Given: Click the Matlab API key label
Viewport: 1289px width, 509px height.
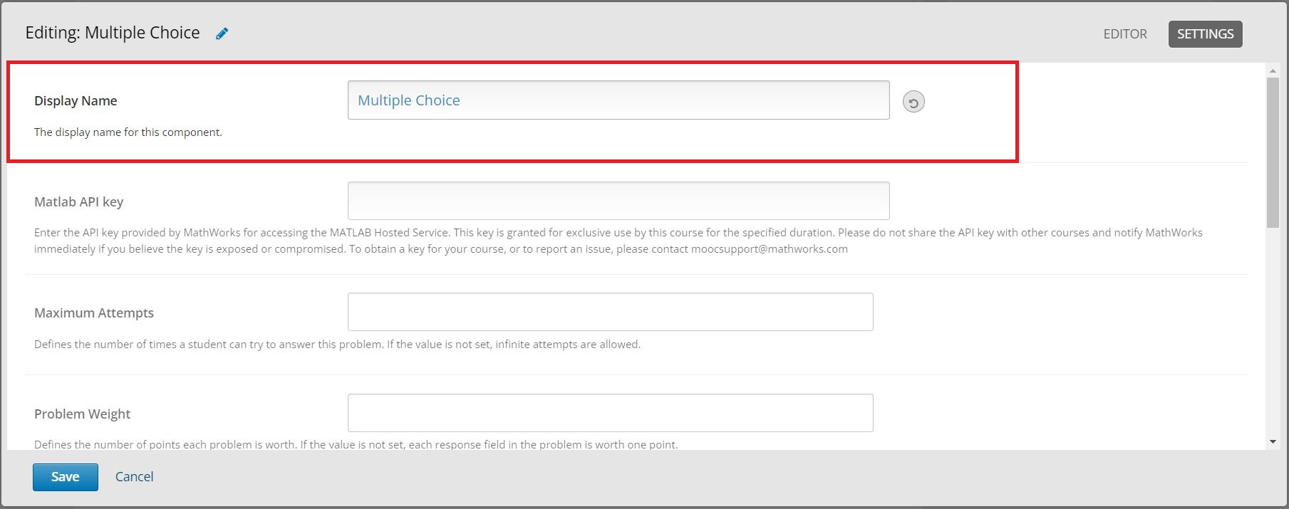Looking at the screenshot, I should [79, 202].
